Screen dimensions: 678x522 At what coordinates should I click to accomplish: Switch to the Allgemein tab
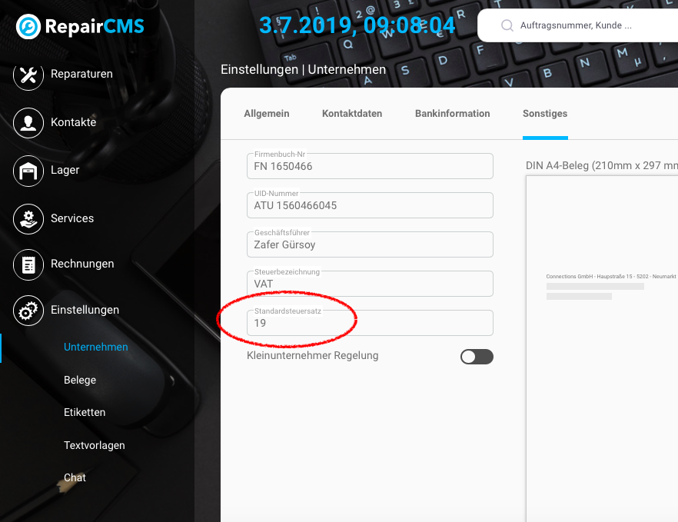tap(267, 114)
